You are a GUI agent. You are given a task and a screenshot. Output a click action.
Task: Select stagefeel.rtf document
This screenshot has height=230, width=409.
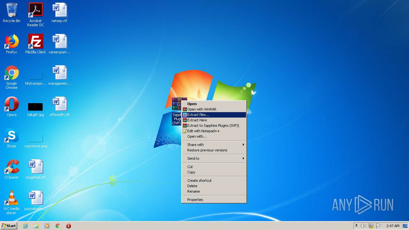[x=35, y=169]
